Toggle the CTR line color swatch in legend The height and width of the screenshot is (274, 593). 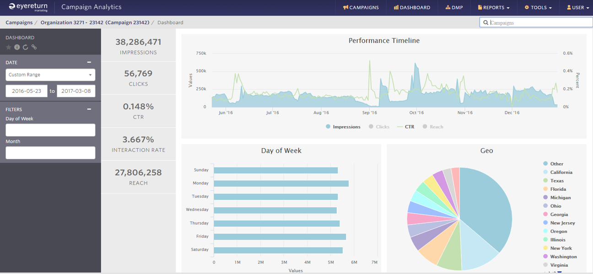click(x=401, y=126)
